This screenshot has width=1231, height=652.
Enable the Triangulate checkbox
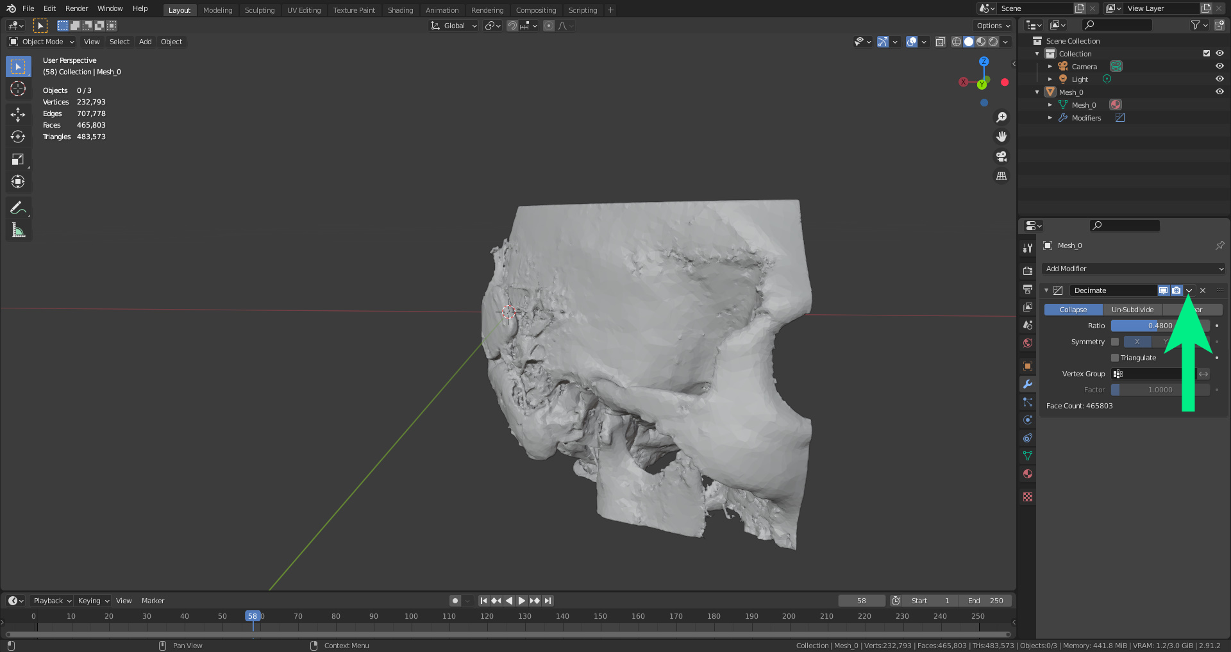coord(1115,358)
